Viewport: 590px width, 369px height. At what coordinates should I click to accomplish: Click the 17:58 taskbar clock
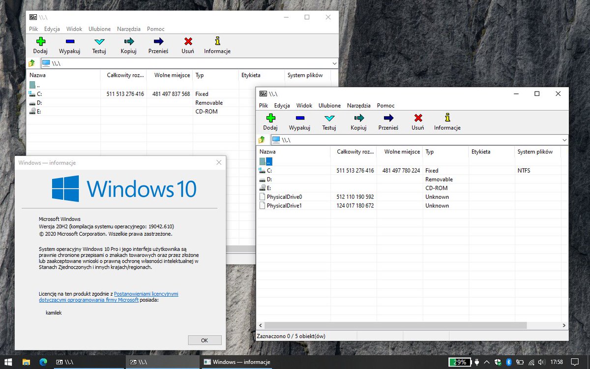click(x=557, y=362)
